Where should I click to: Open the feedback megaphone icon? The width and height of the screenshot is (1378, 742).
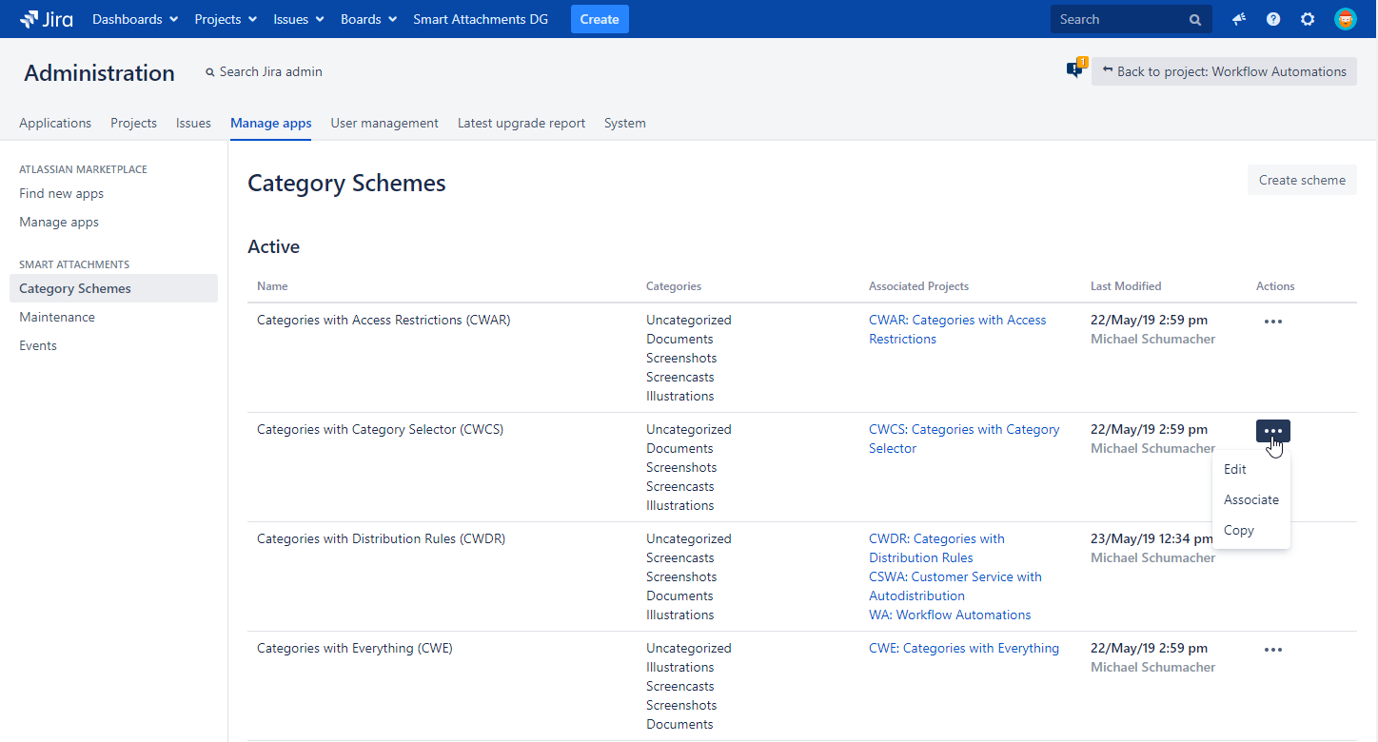(x=1239, y=19)
